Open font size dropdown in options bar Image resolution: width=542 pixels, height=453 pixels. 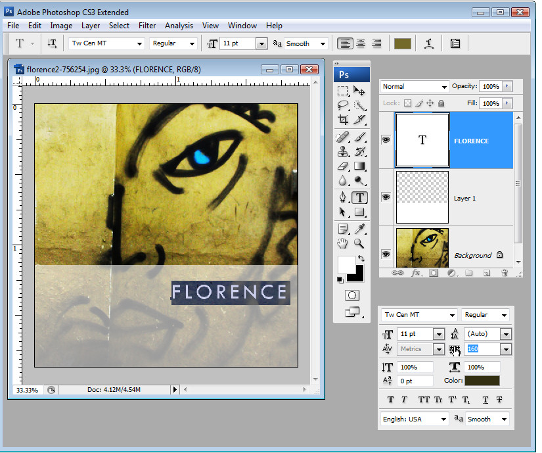[x=261, y=43]
